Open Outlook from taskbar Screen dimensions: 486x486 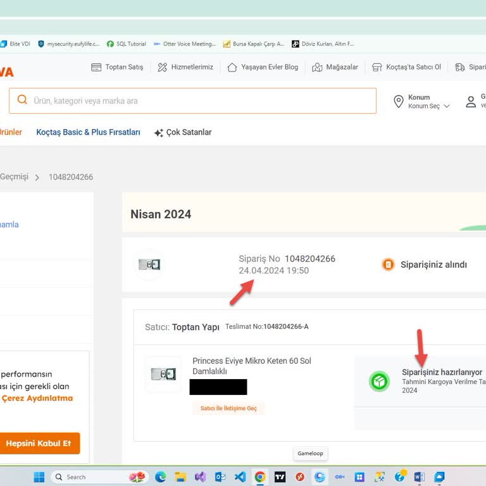pos(220,477)
